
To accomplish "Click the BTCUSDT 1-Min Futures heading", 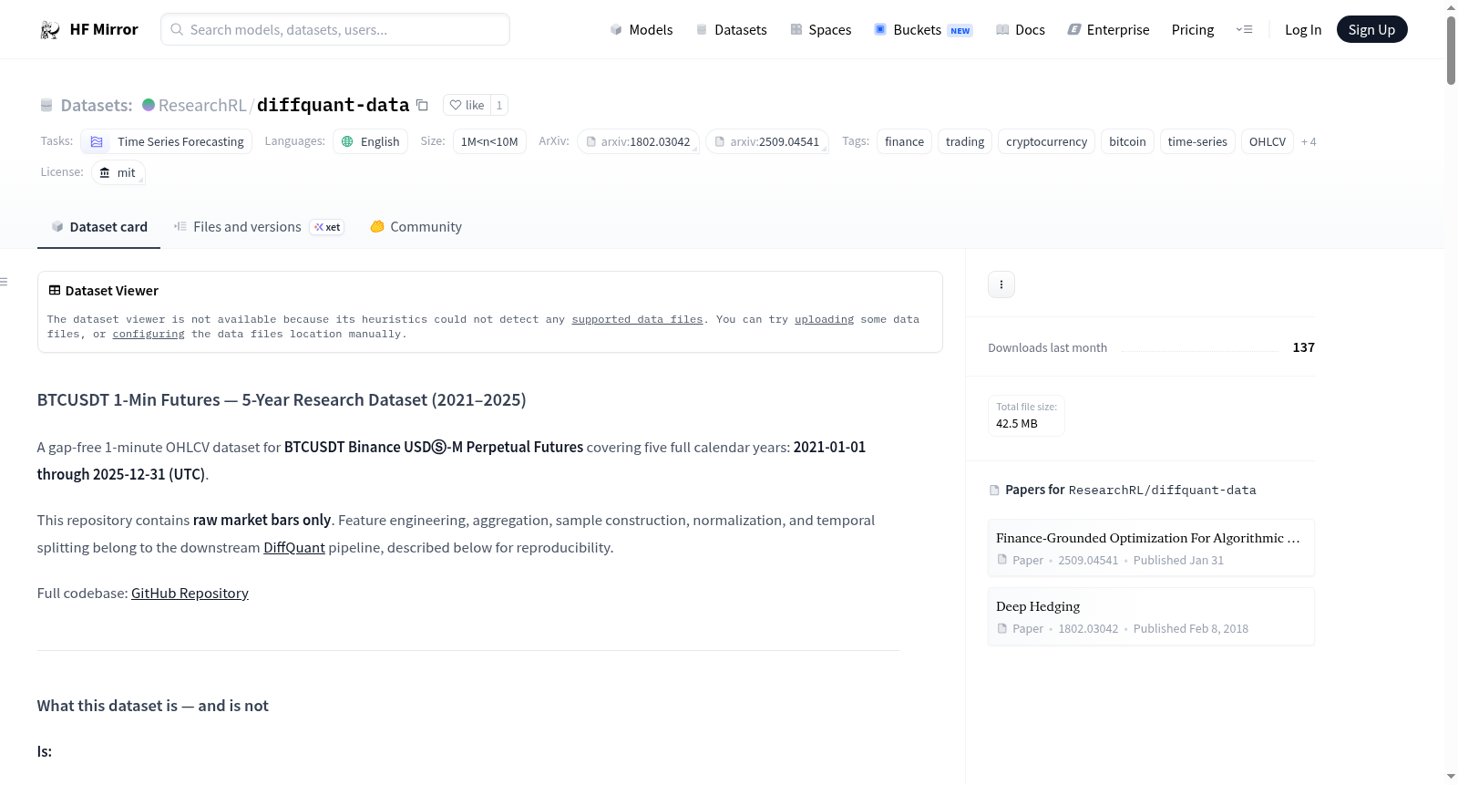I will pyautogui.click(x=282, y=399).
